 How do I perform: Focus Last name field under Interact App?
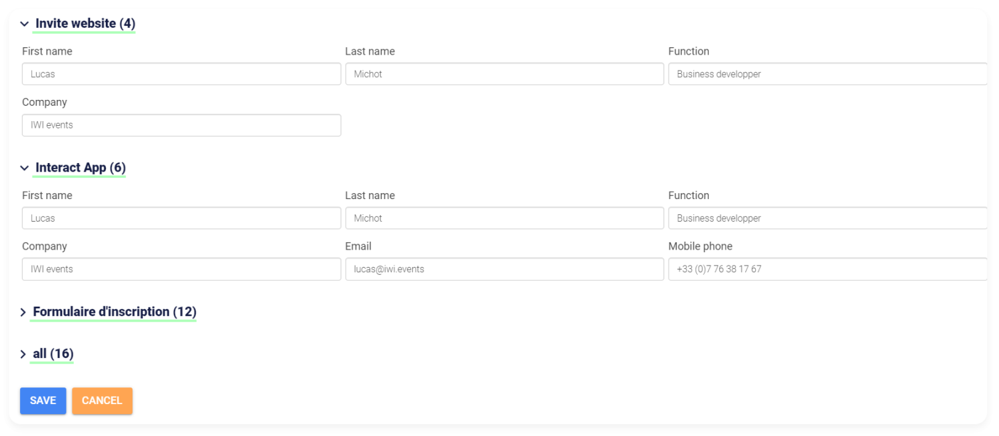tap(504, 218)
